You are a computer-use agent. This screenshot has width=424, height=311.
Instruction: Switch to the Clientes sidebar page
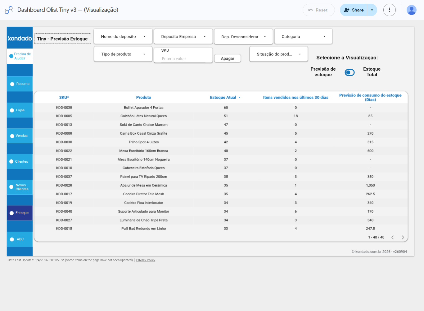(20, 162)
